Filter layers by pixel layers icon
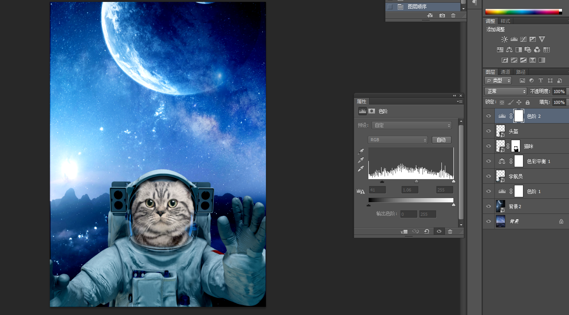This screenshot has width=569, height=315. [x=522, y=81]
